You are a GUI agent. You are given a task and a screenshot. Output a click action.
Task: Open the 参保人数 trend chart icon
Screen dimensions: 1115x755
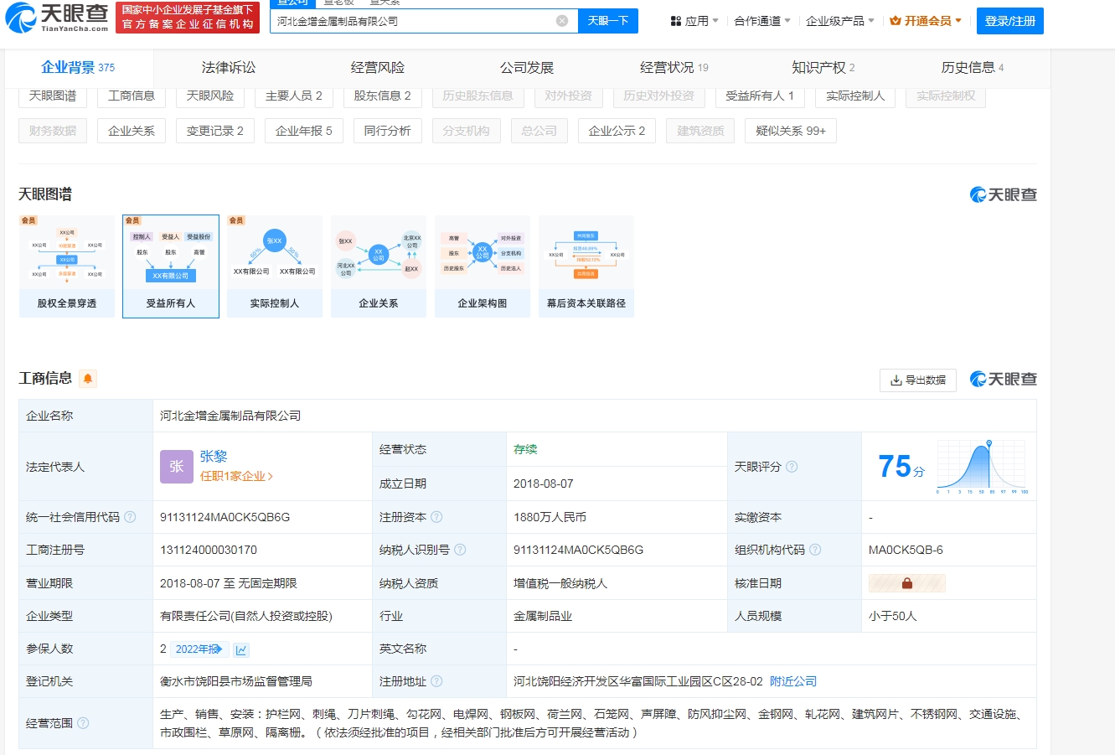(x=241, y=649)
